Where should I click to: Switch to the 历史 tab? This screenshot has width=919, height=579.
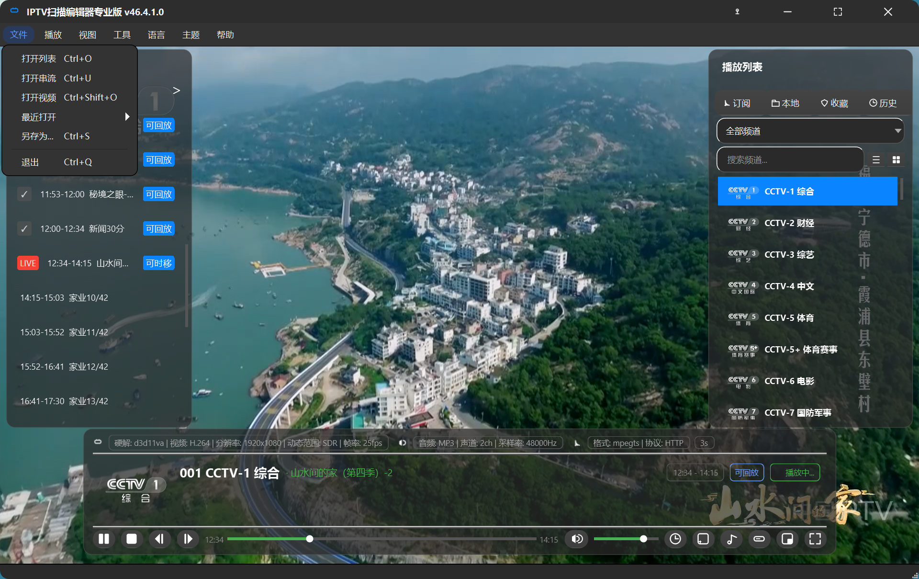(x=883, y=103)
